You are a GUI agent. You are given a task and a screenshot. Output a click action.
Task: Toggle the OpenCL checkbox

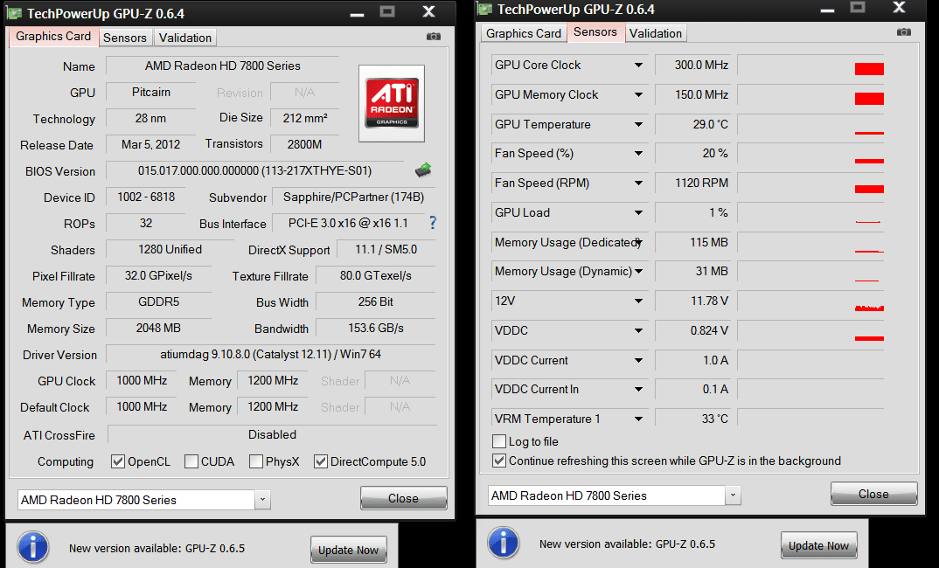click(x=118, y=461)
